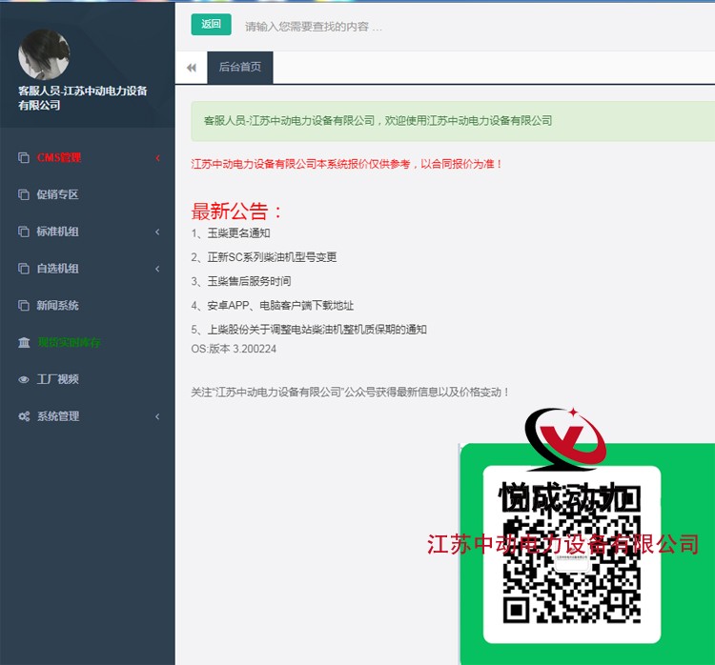The image size is (715, 665).
Task: Expand the 系统管理 submenu arrow
Action: coord(157,417)
